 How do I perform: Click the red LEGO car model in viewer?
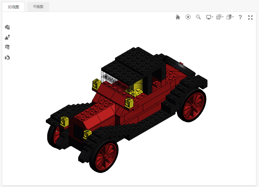(x=127, y=110)
